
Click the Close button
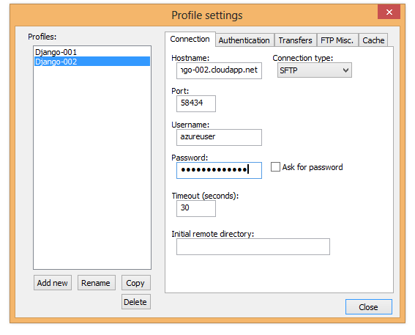tap(369, 307)
